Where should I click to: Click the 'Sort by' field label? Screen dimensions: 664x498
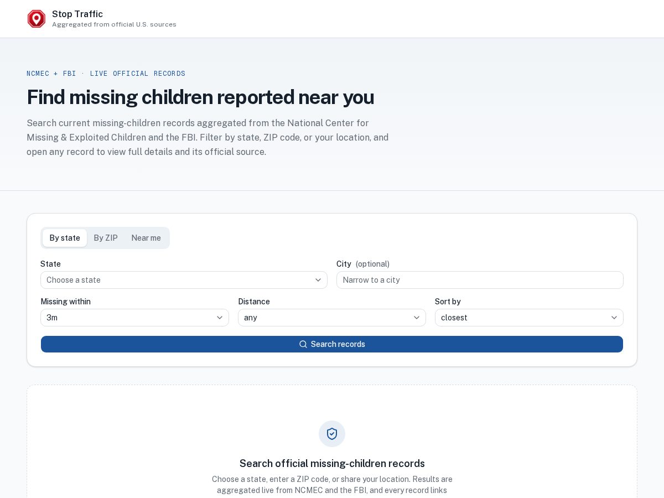[448, 302]
